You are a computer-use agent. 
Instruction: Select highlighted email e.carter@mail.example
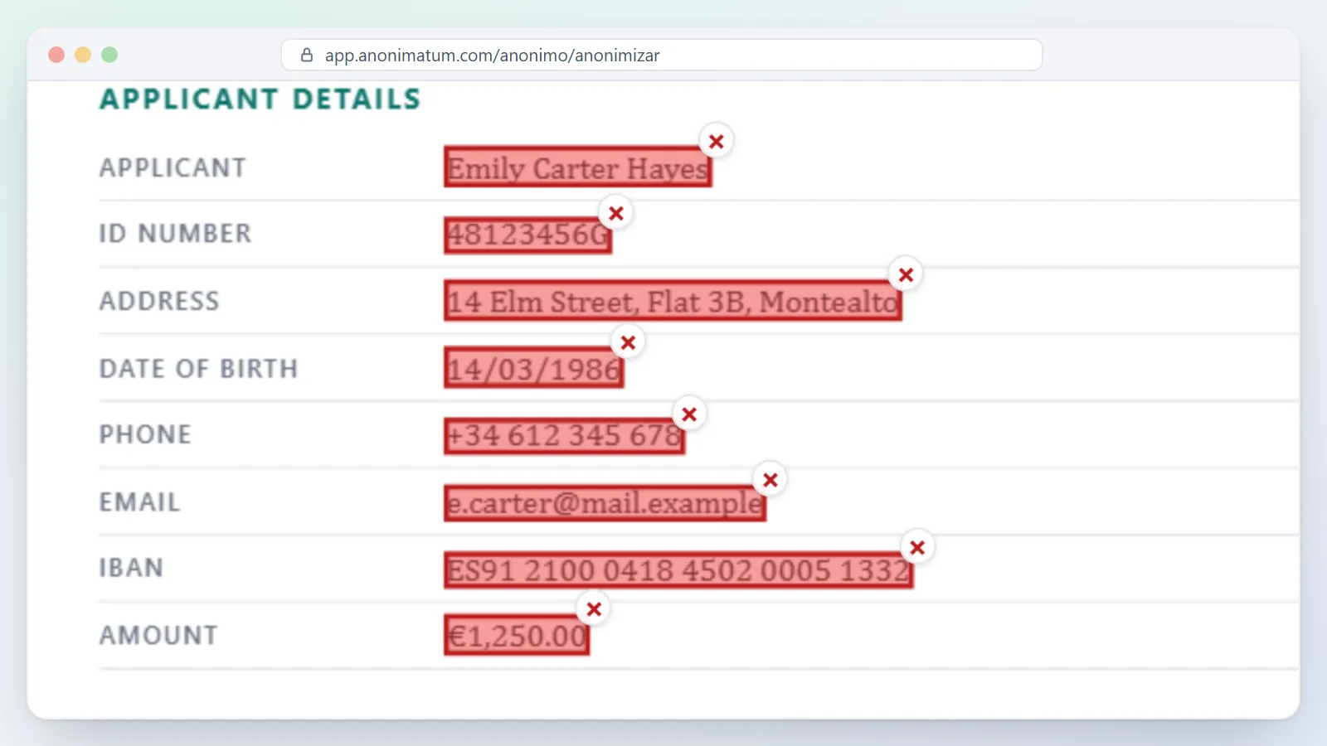(605, 502)
